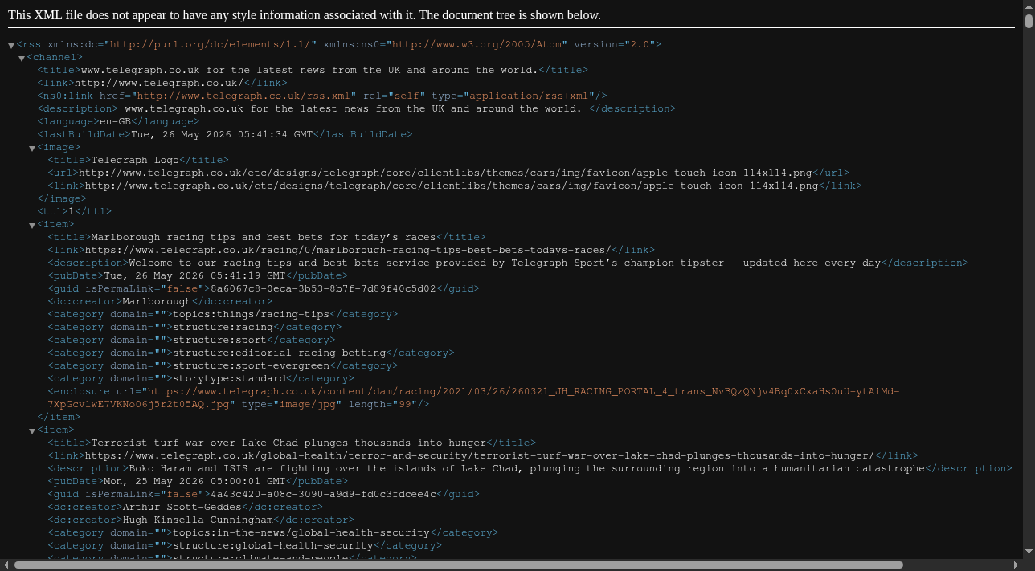Click the Telegraph Logo image title
Viewport: 1035px width, 571px height.
pyautogui.click(x=135, y=160)
